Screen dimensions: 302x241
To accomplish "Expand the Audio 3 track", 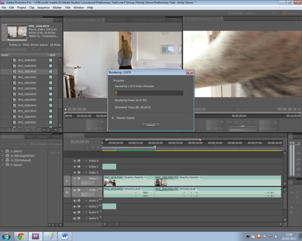I will click(87, 206).
